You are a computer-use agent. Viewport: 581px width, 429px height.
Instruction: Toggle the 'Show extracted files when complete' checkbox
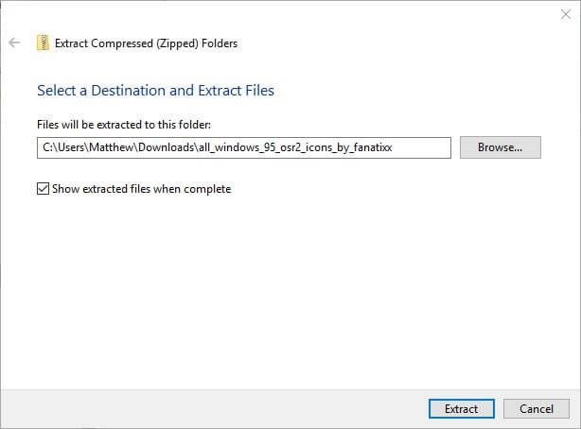43,189
